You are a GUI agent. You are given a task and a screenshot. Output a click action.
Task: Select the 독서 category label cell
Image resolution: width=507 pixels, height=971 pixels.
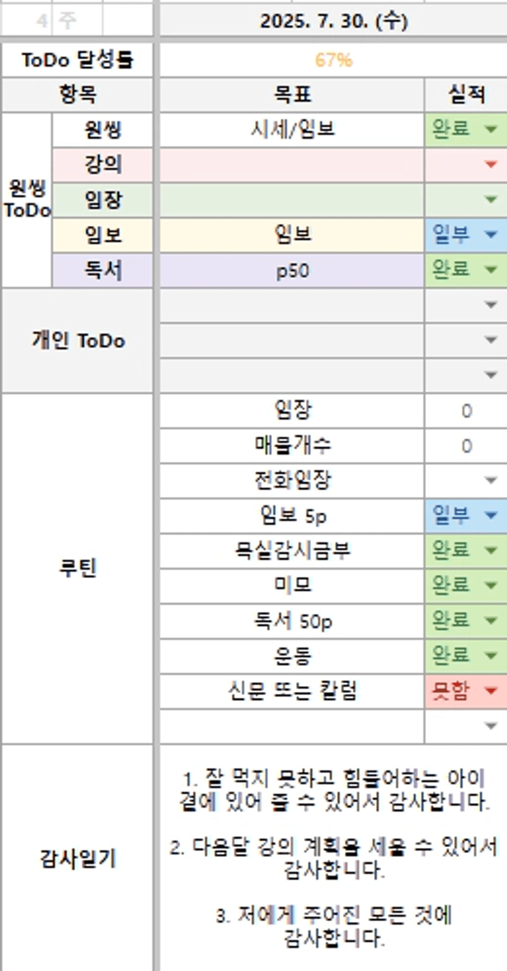point(102,270)
